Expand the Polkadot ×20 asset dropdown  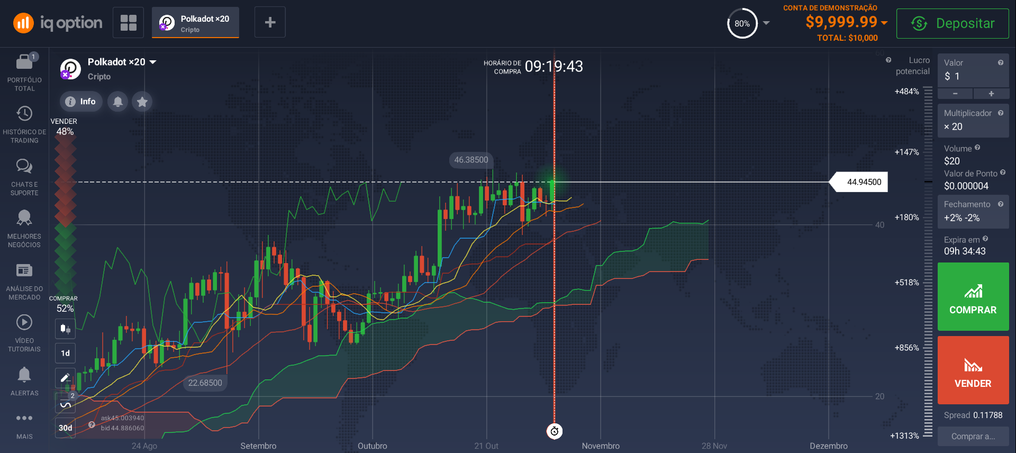[x=153, y=62]
